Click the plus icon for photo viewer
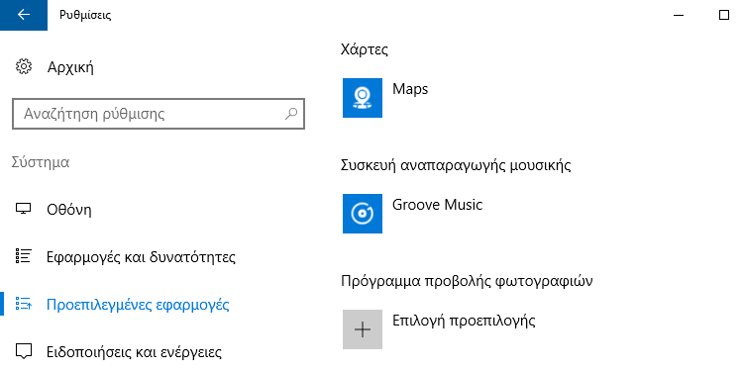Viewport: 743px width, 372px height. coord(363,329)
